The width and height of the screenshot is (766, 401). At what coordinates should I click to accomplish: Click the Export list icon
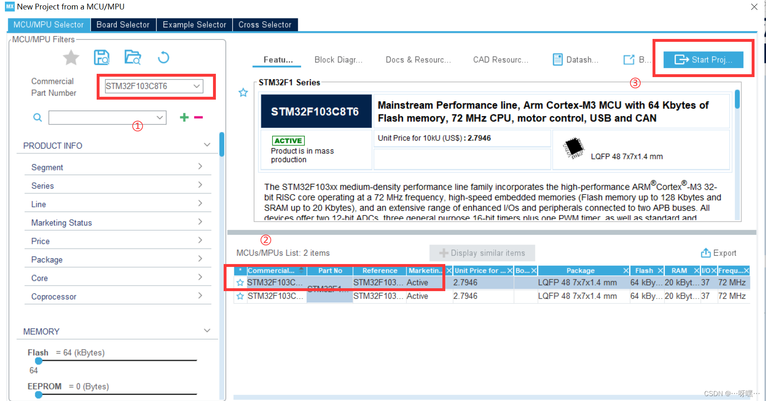[706, 253]
